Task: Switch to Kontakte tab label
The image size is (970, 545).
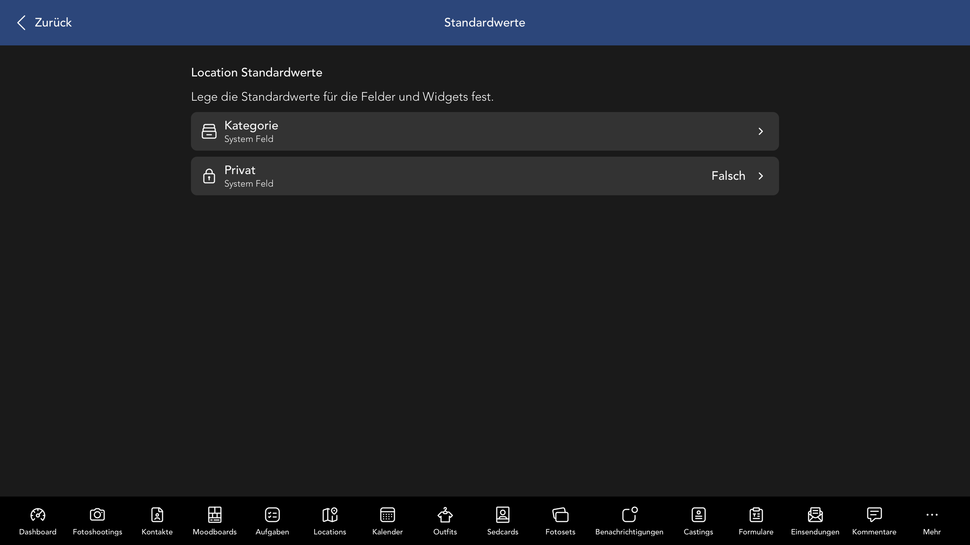Action: coord(157,532)
